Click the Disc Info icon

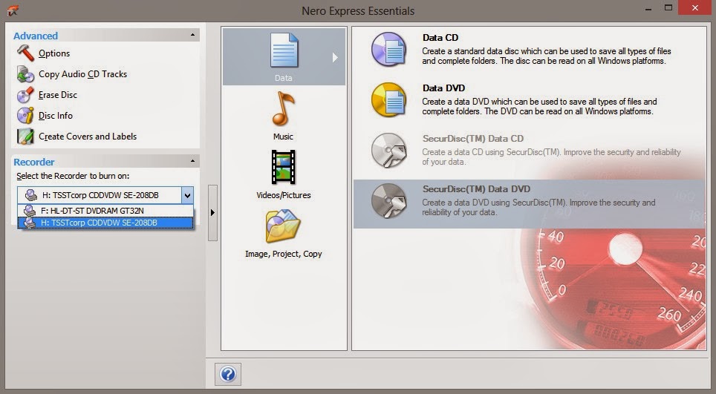coord(25,115)
